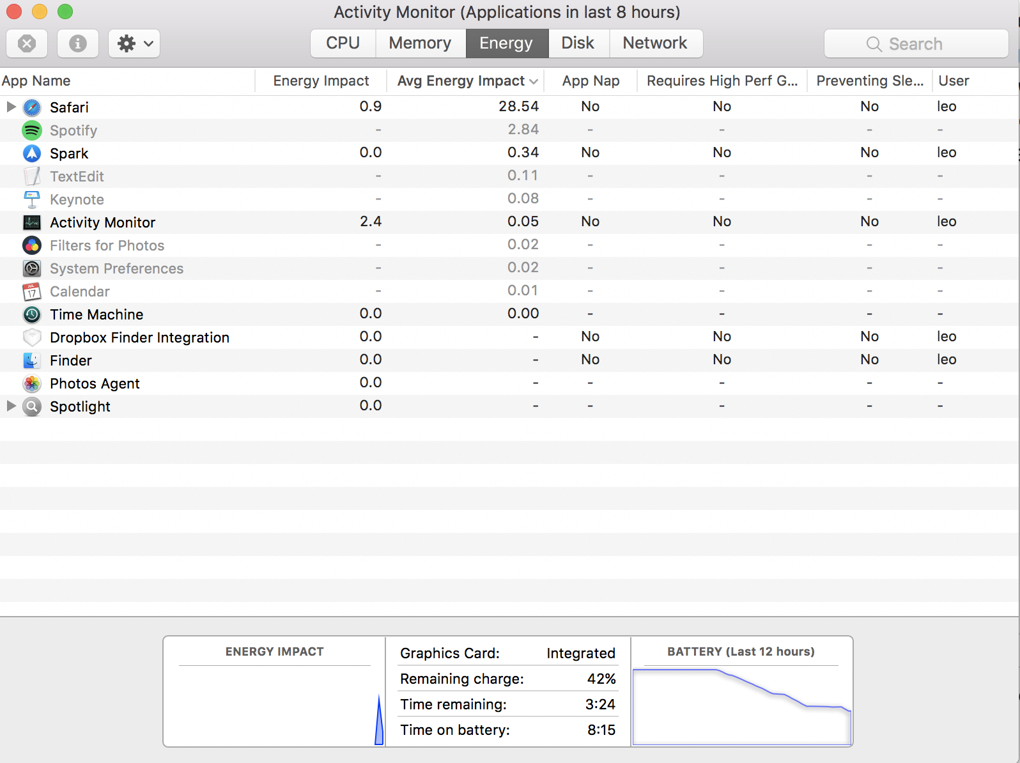Select the System Preferences row name
1020x763 pixels.
tap(117, 268)
